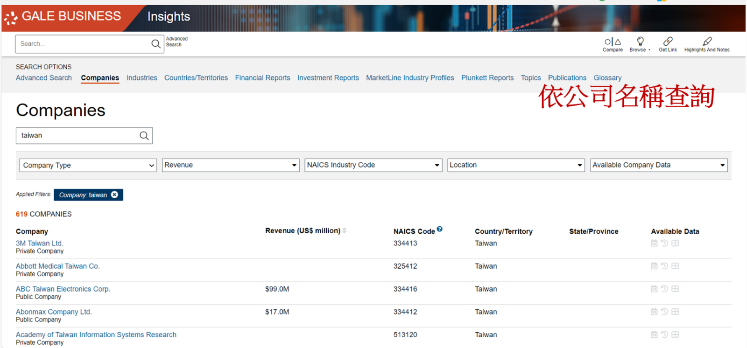Switch to the Industries tab

point(141,78)
